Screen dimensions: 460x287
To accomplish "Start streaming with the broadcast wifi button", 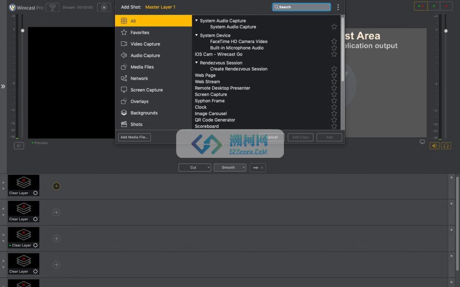I will tap(52, 7).
